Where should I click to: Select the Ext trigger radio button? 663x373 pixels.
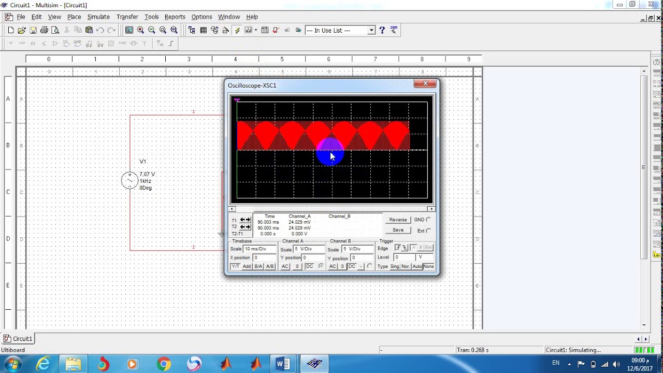pos(428,231)
